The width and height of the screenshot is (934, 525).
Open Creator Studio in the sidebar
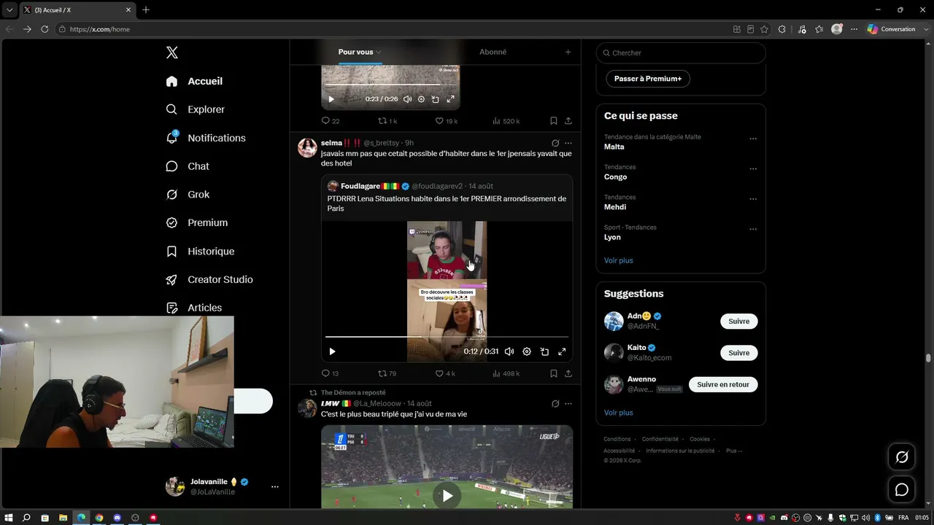pyautogui.click(x=209, y=280)
